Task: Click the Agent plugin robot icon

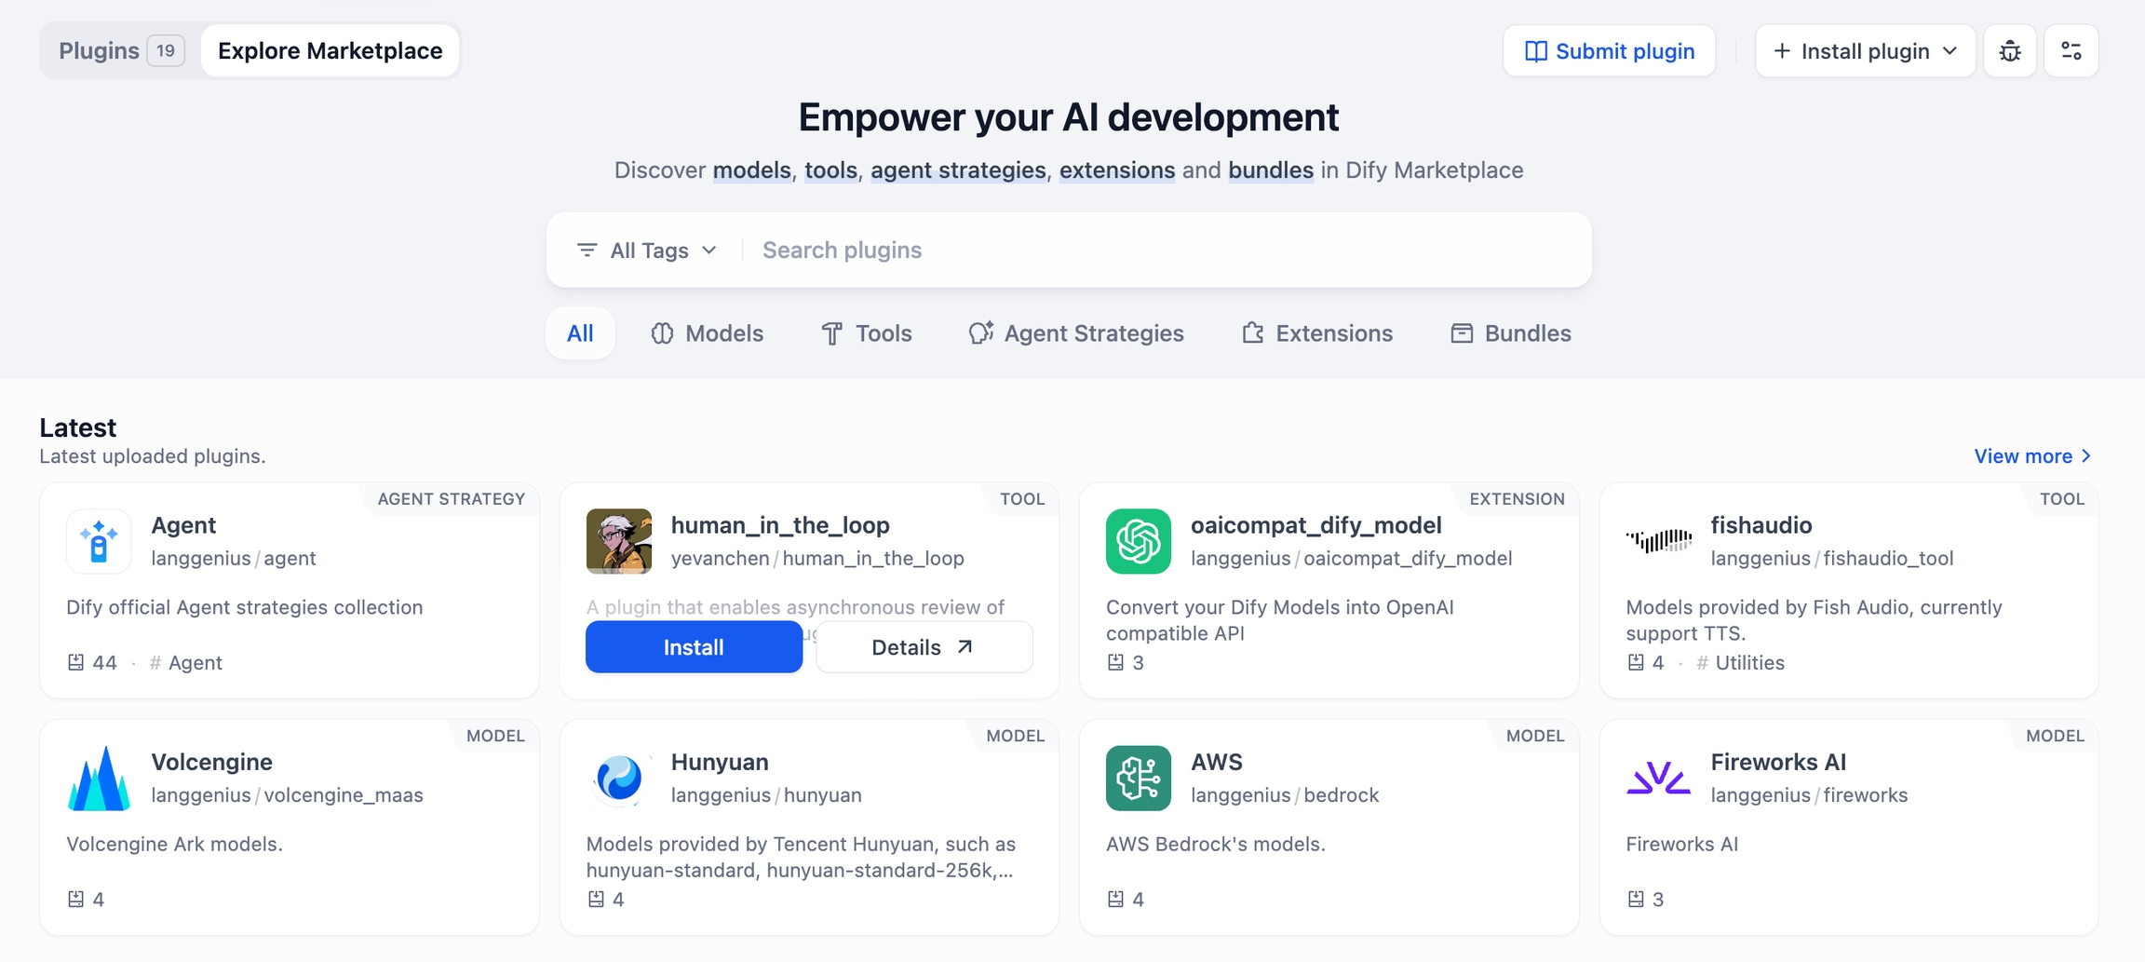Action: pyautogui.click(x=99, y=541)
